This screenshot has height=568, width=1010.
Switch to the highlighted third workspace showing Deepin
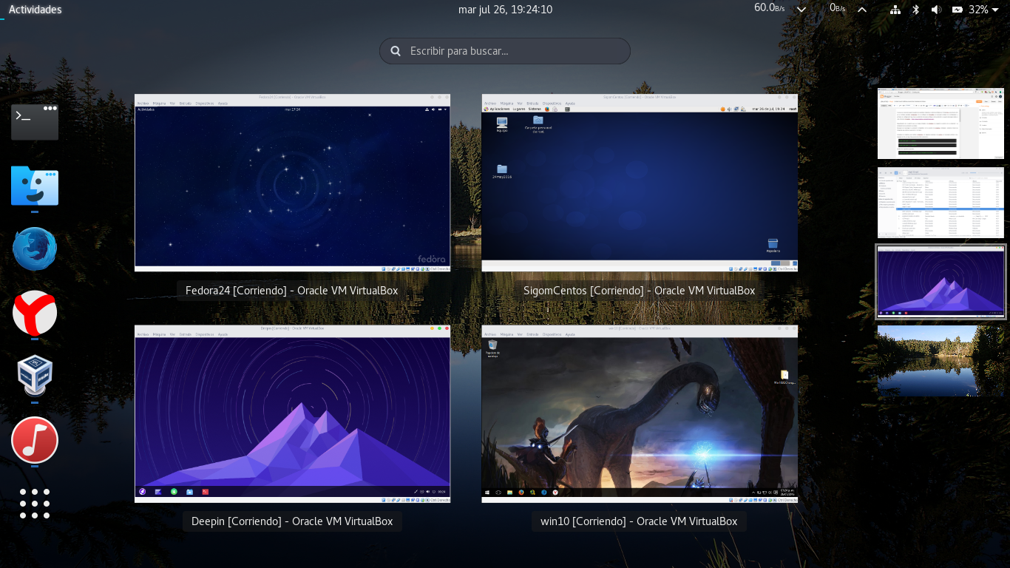940,282
